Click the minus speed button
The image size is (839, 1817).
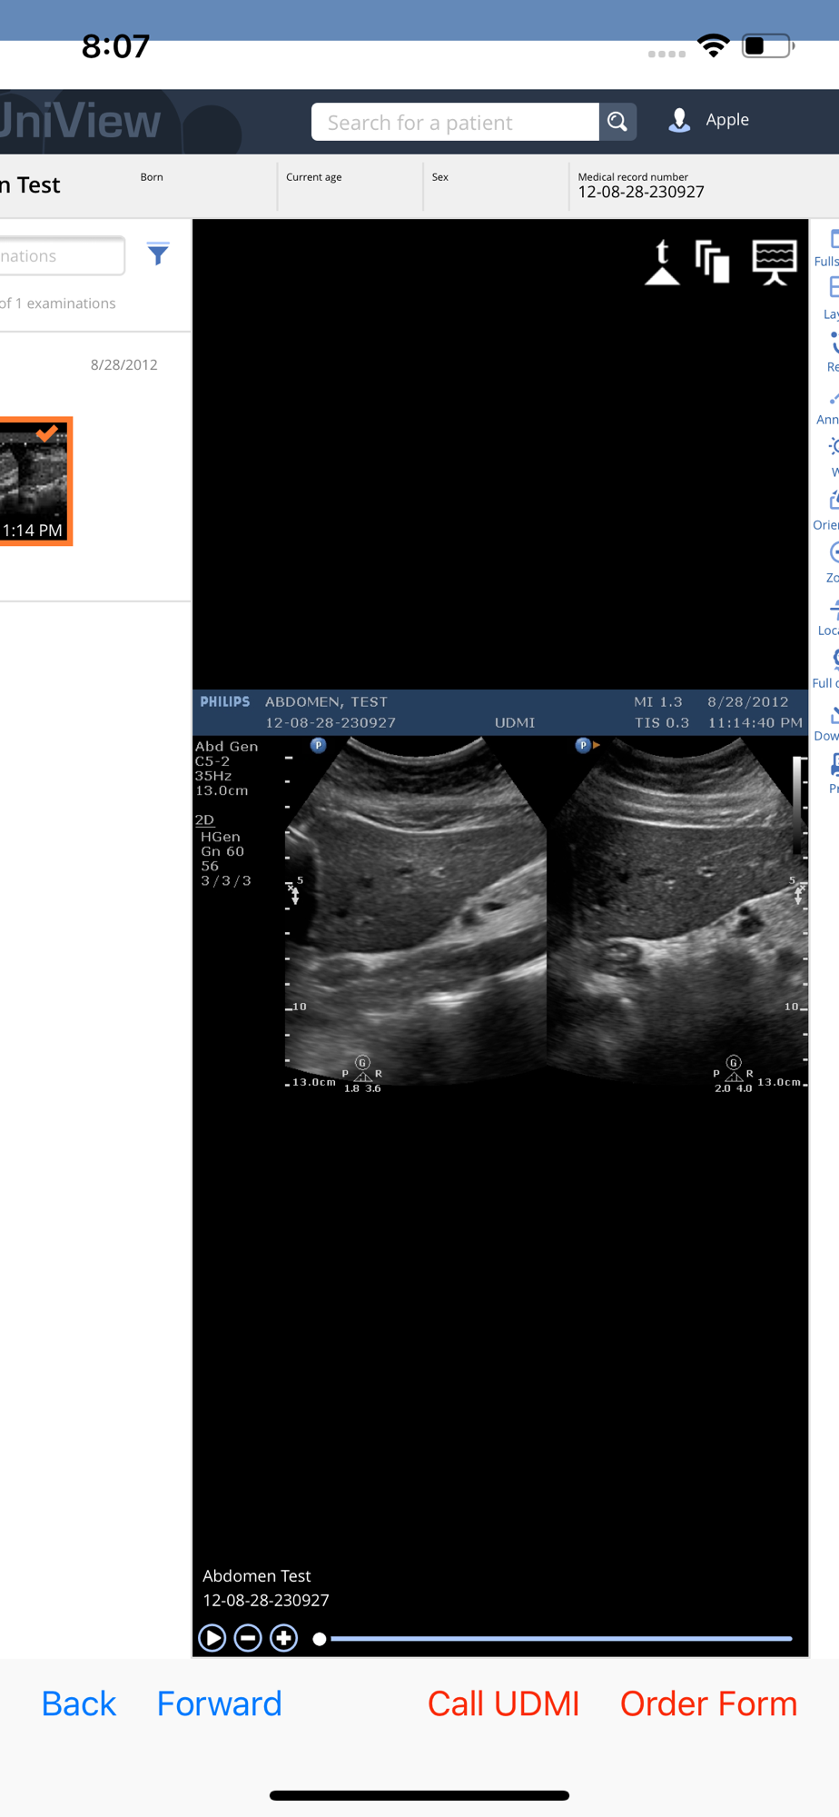pyautogui.click(x=248, y=1638)
